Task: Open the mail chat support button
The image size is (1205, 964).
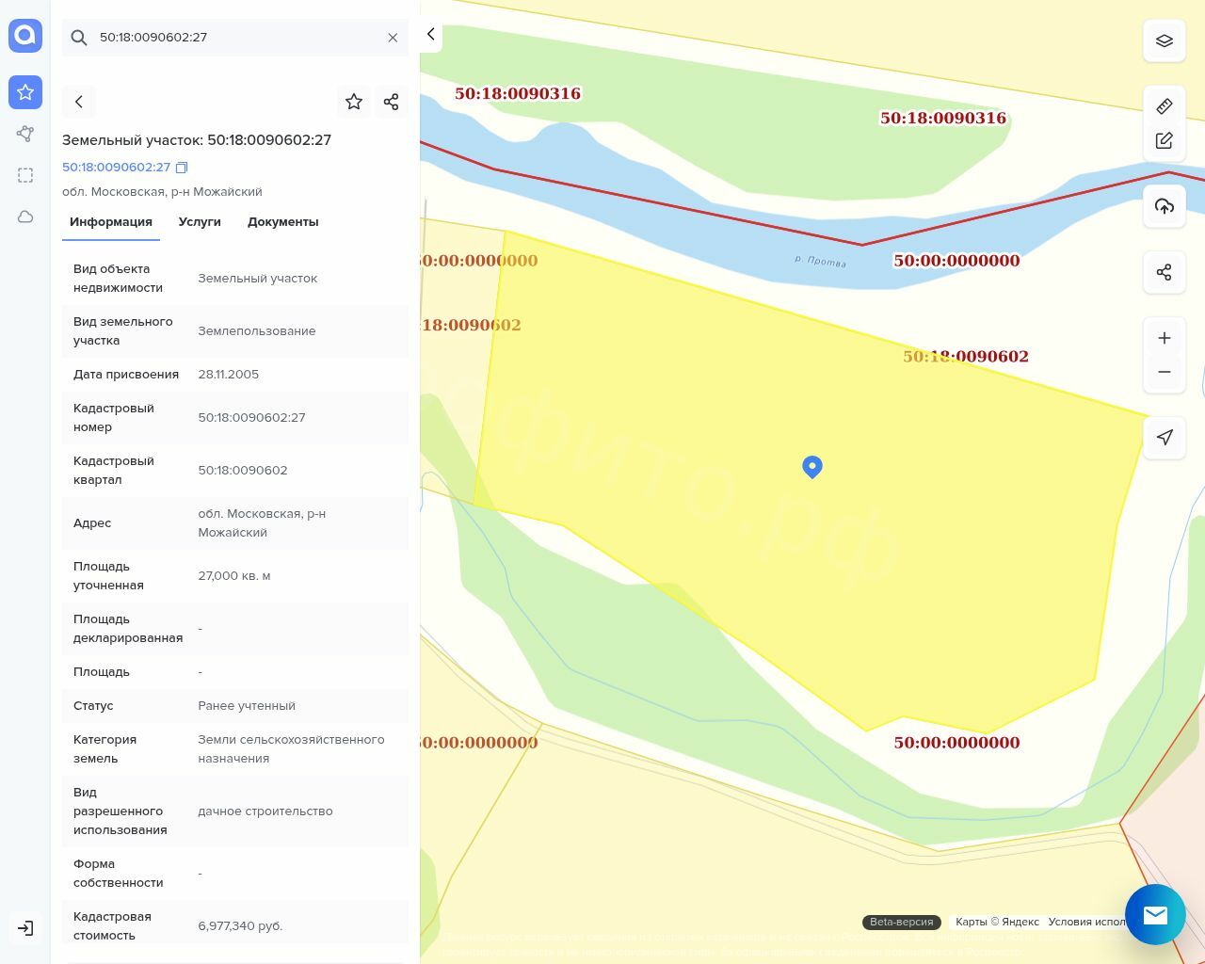Action: tap(1155, 914)
